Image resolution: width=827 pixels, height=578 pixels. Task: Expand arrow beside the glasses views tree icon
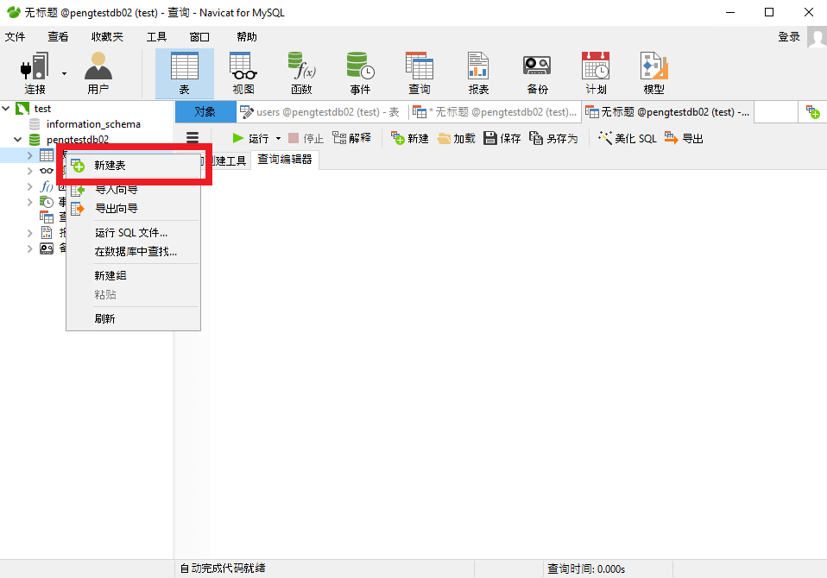(30, 171)
